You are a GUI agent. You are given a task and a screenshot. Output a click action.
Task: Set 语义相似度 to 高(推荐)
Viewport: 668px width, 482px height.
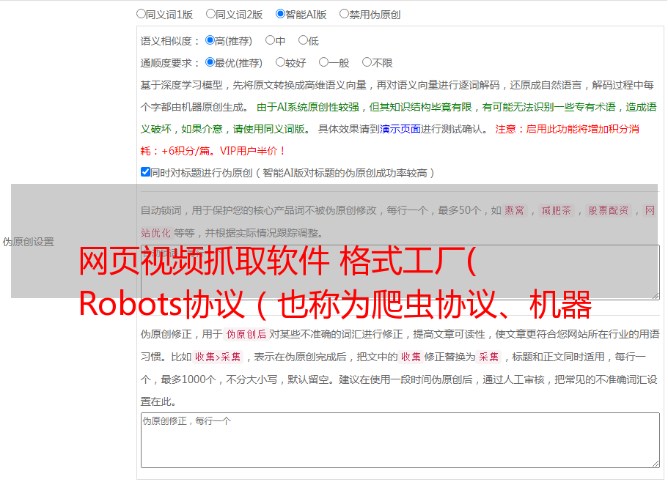(x=210, y=40)
